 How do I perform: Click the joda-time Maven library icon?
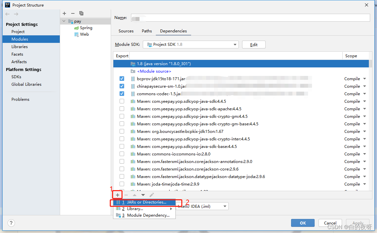(x=133, y=184)
